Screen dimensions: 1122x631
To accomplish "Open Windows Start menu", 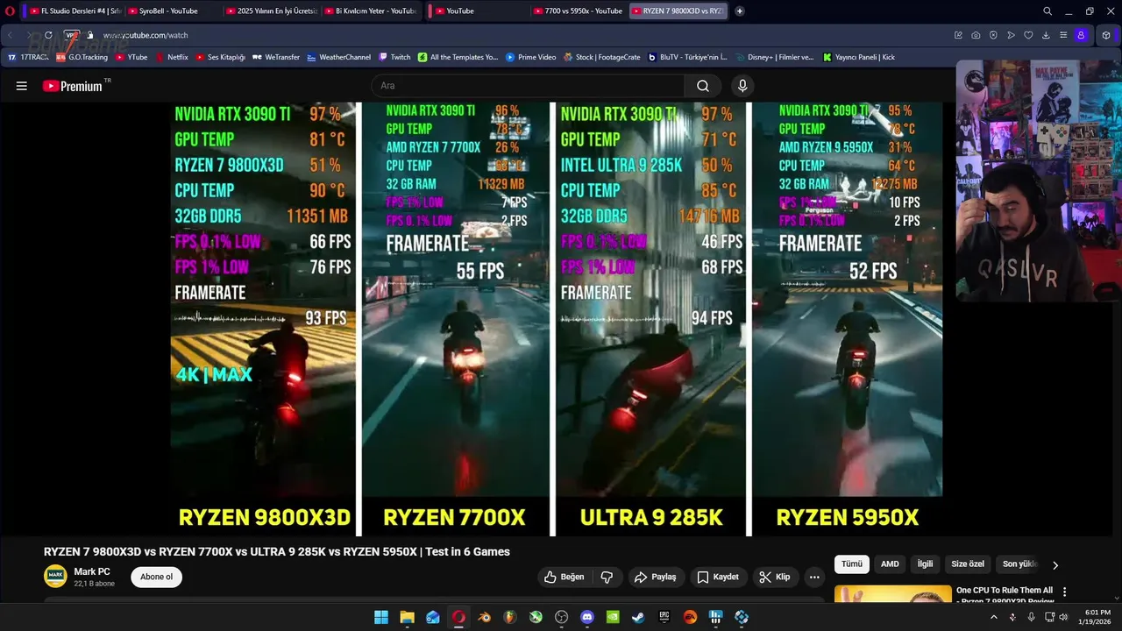I will [x=381, y=617].
